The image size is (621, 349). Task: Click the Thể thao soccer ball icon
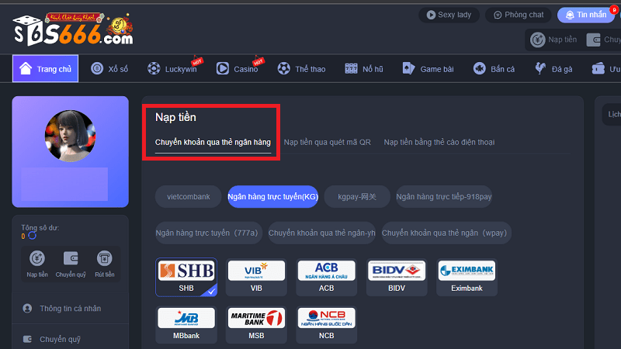283,68
